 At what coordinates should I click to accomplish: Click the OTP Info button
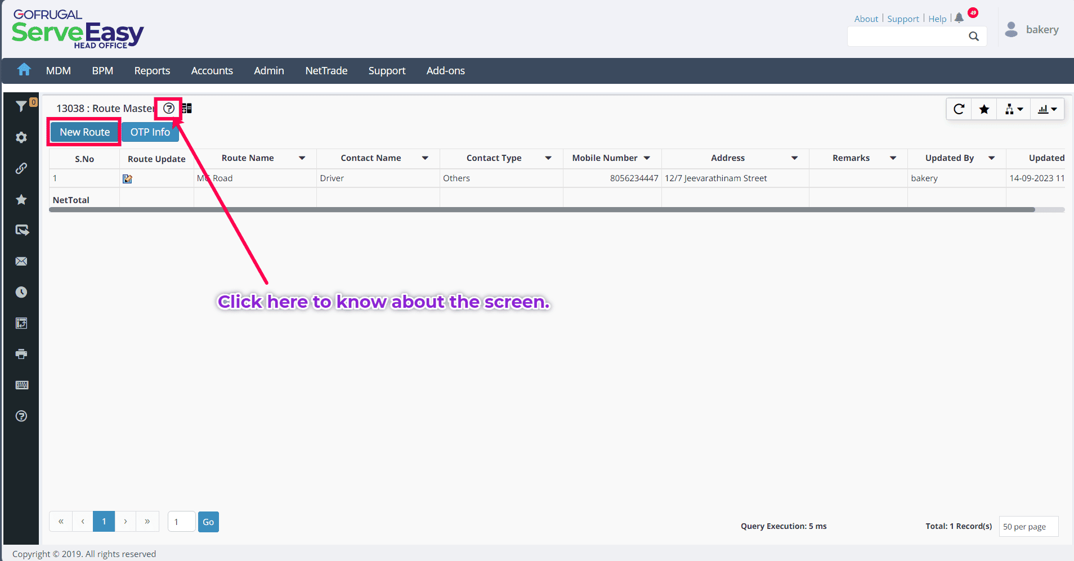tap(150, 132)
